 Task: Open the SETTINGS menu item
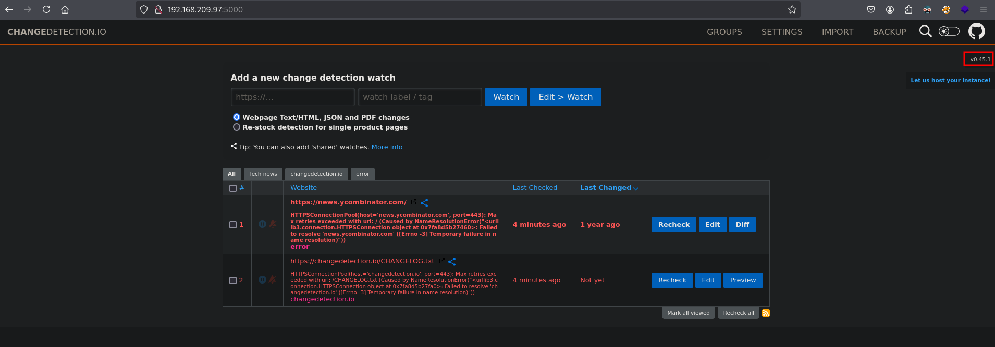pyautogui.click(x=781, y=32)
